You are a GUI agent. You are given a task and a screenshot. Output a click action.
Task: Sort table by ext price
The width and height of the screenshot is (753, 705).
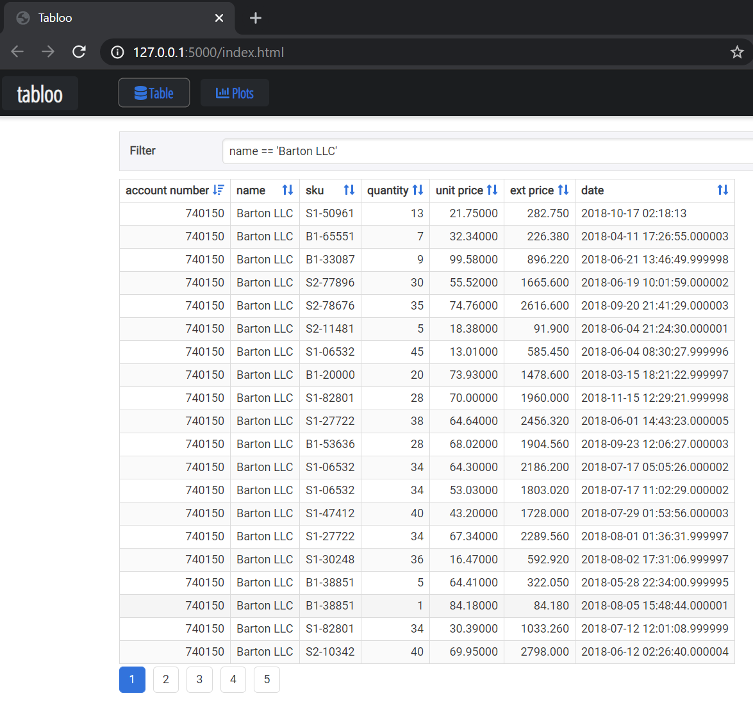[x=563, y=190]
